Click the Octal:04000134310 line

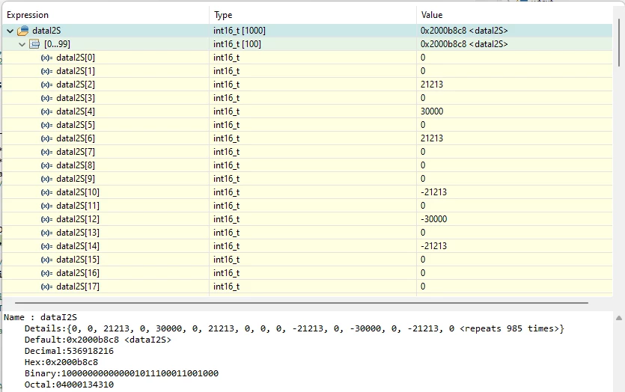[x=69, y=385]
